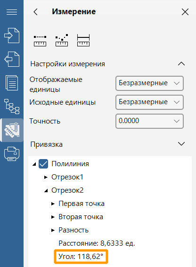196x267 pixels.
Task: Collapse the Отрезок2 tree node
Action: pos(46,190)
